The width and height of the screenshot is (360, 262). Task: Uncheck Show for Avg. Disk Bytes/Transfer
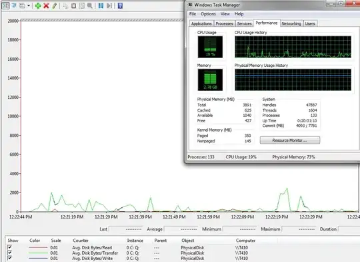click(9, 253)
